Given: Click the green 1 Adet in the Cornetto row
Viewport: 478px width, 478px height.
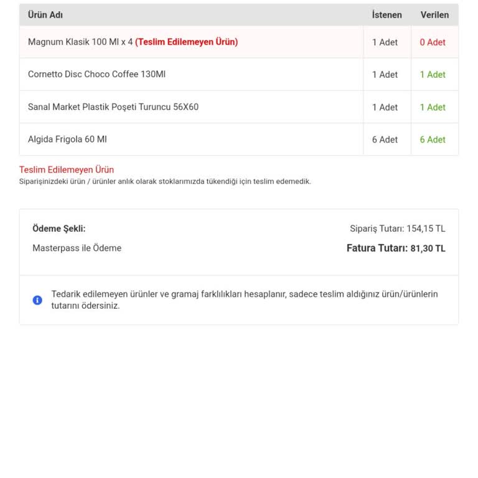Looking at the screenshot, I should (x=433, y=75).
